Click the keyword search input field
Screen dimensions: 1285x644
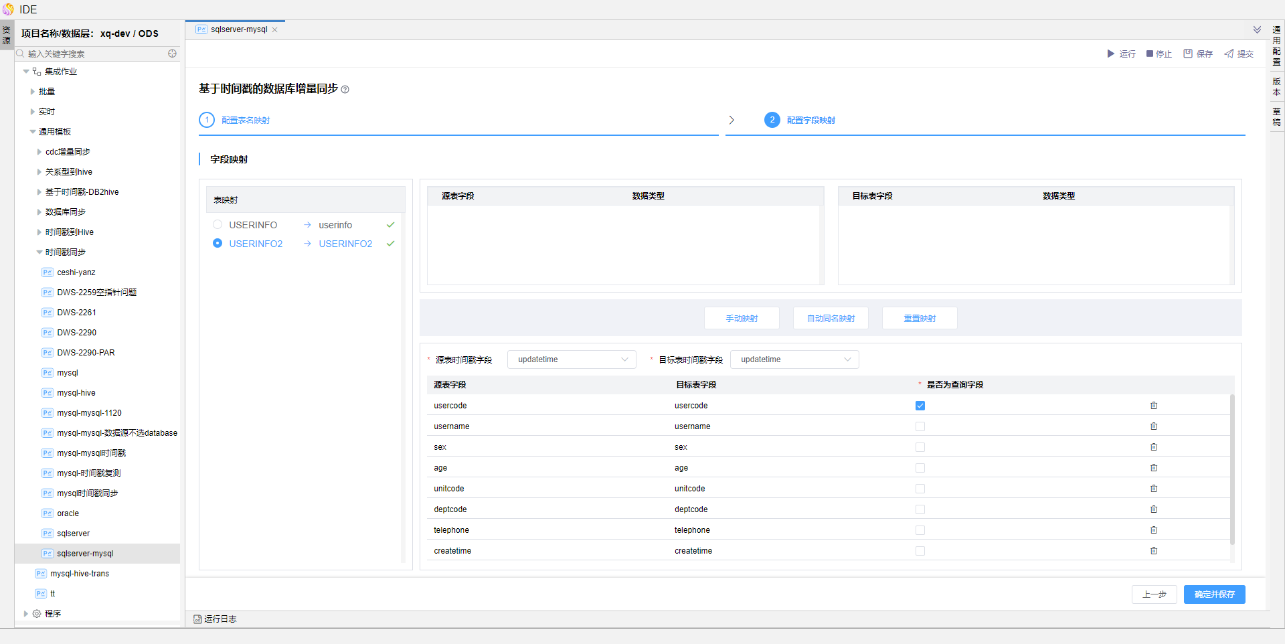(94, 54)
